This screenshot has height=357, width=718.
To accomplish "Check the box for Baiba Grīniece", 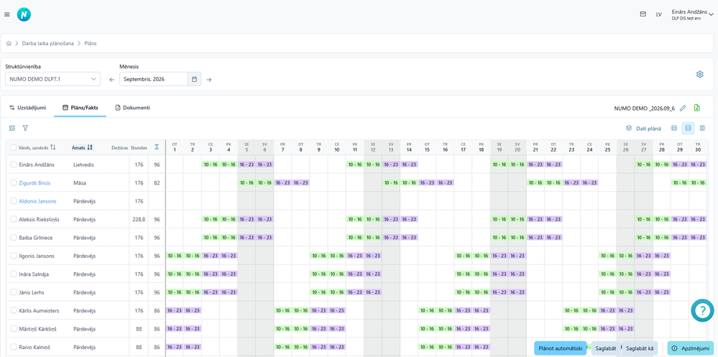I will (13, 238).
